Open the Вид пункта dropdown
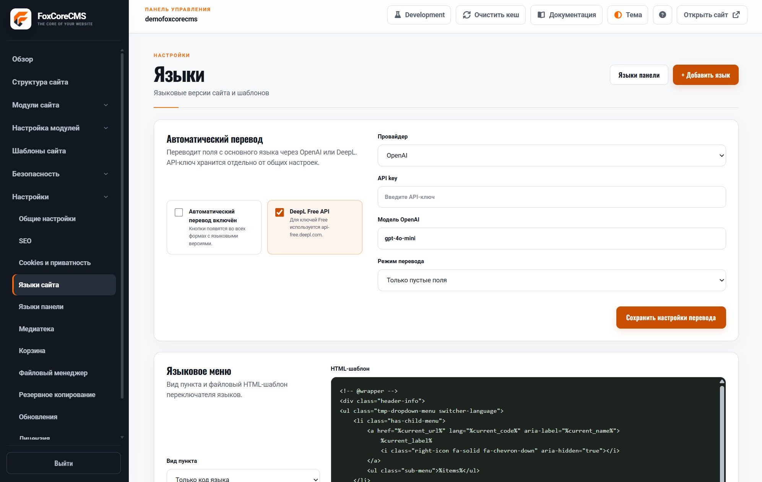The image size is (762, 482). (x=243, y=477)
